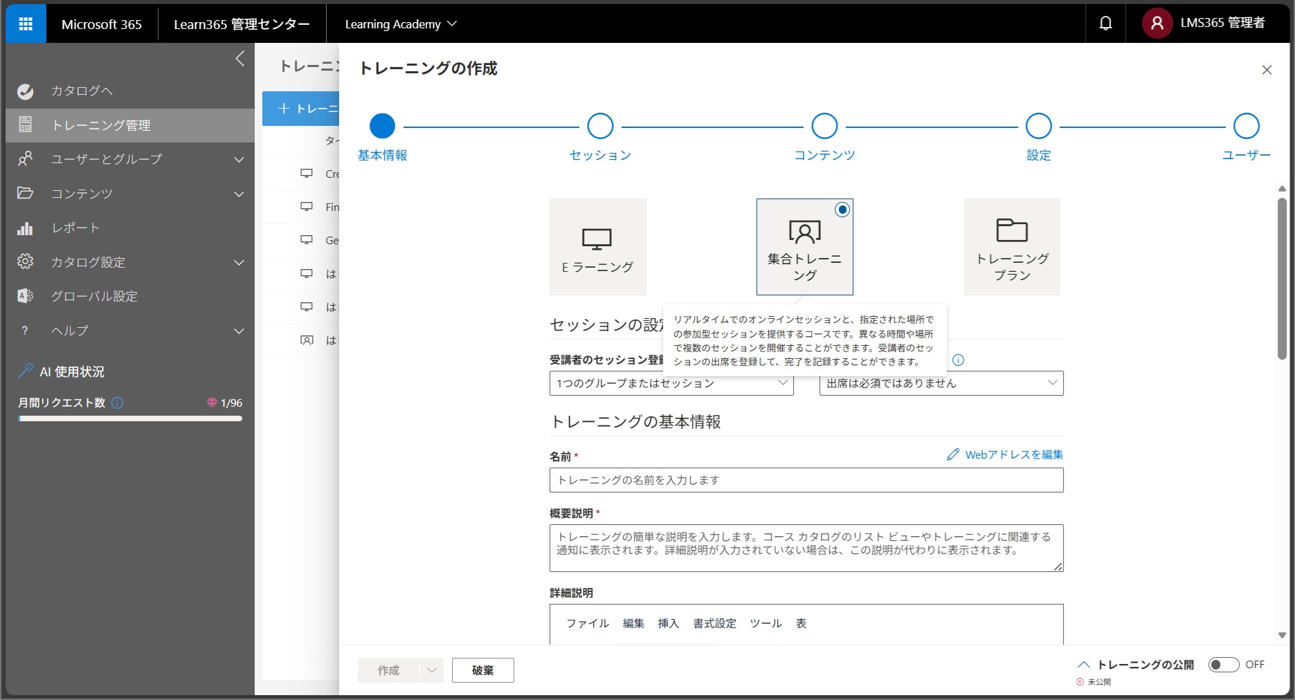
Task: Click the plus icon on the トレーニング button
Action: [284, 109]
